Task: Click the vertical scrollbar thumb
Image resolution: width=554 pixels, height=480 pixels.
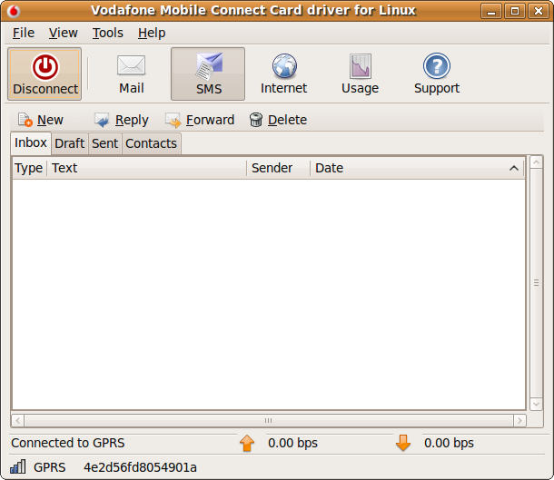Action: pyautogui.click(x=536, y=283)
